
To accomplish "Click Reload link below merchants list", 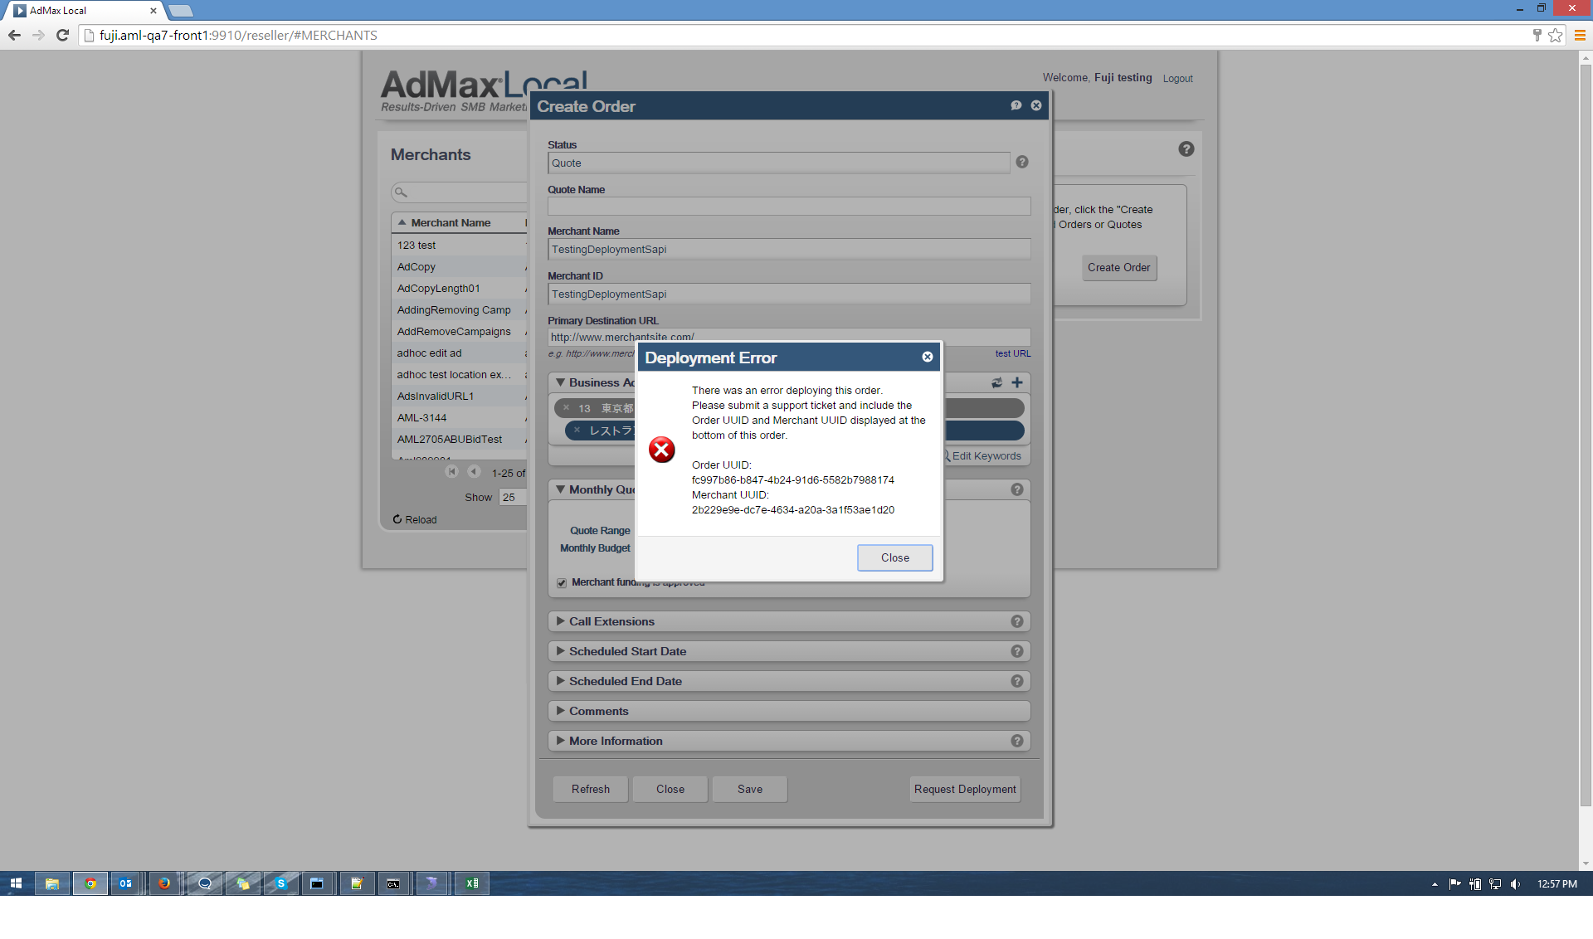I will pos(415,519).
